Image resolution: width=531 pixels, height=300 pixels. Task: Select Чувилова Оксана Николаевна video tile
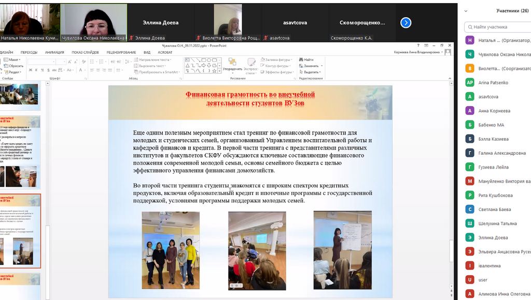pyautogui.click(x=94, y=23)
